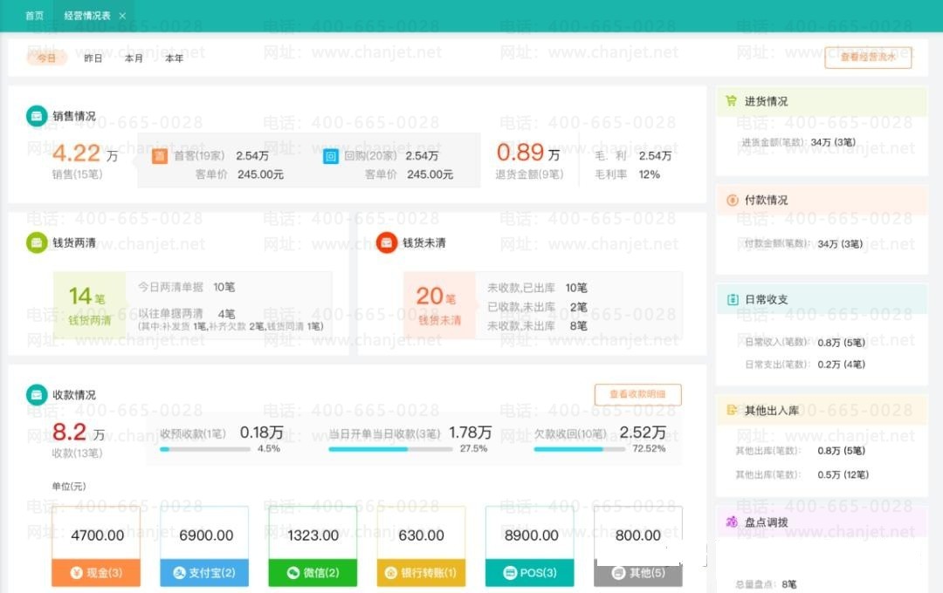
Task: Click the 4700.00 cash amount card
Action: click(96, 533)
